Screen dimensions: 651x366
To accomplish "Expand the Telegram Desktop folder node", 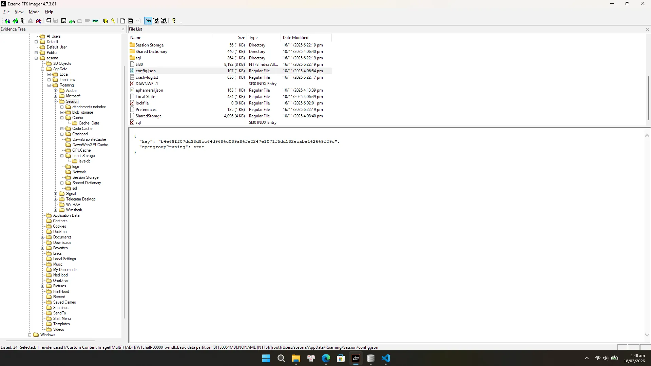I will [56, 199].
